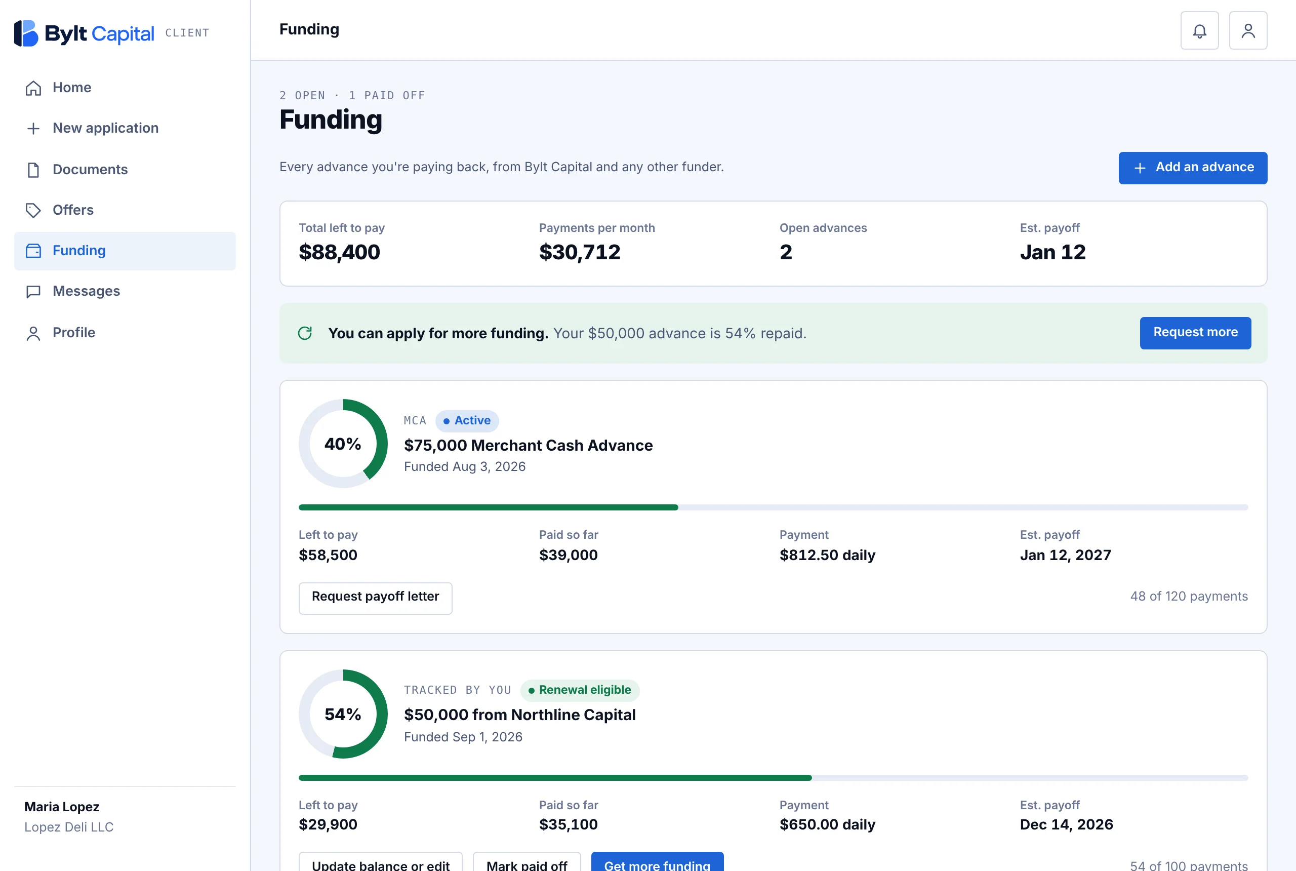The height and width of the screenshot is (871, 1296).
Task: Click the green refresh icon in banner
Action: [x=305, y=333]
